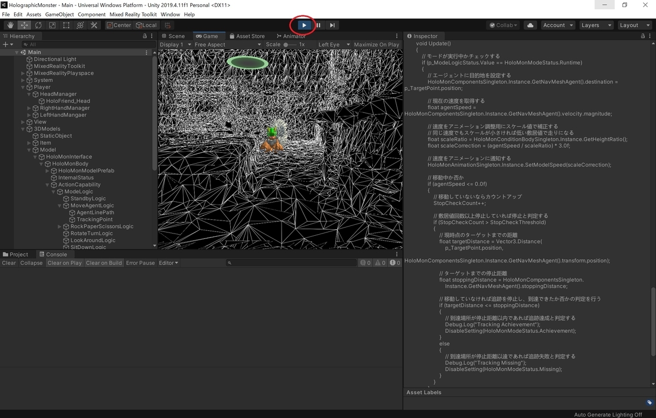This screenshot has width=656, height=418.
Task: Select Directional Light object
Action: click(55, 59)
